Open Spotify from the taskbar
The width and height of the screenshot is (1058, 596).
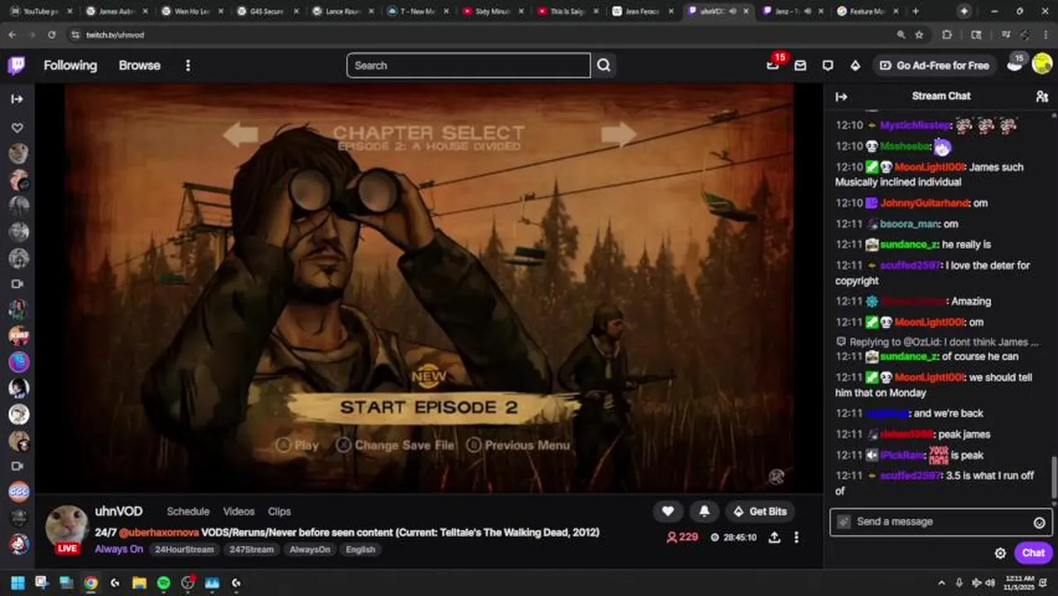pyautogui.click(x=163, y=583)
